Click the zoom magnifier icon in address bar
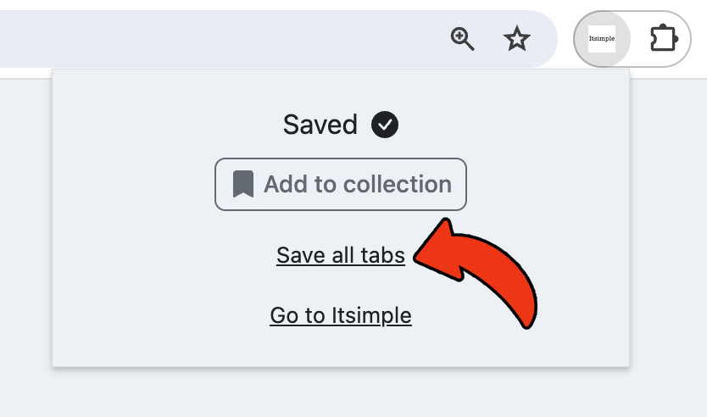 pos(462,39)
